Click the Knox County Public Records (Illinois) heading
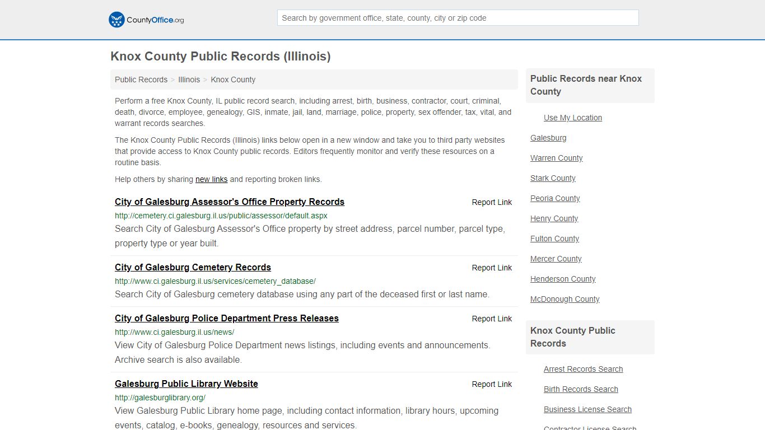The width and height of the screenshot is (765, 430). click(221, 57)
